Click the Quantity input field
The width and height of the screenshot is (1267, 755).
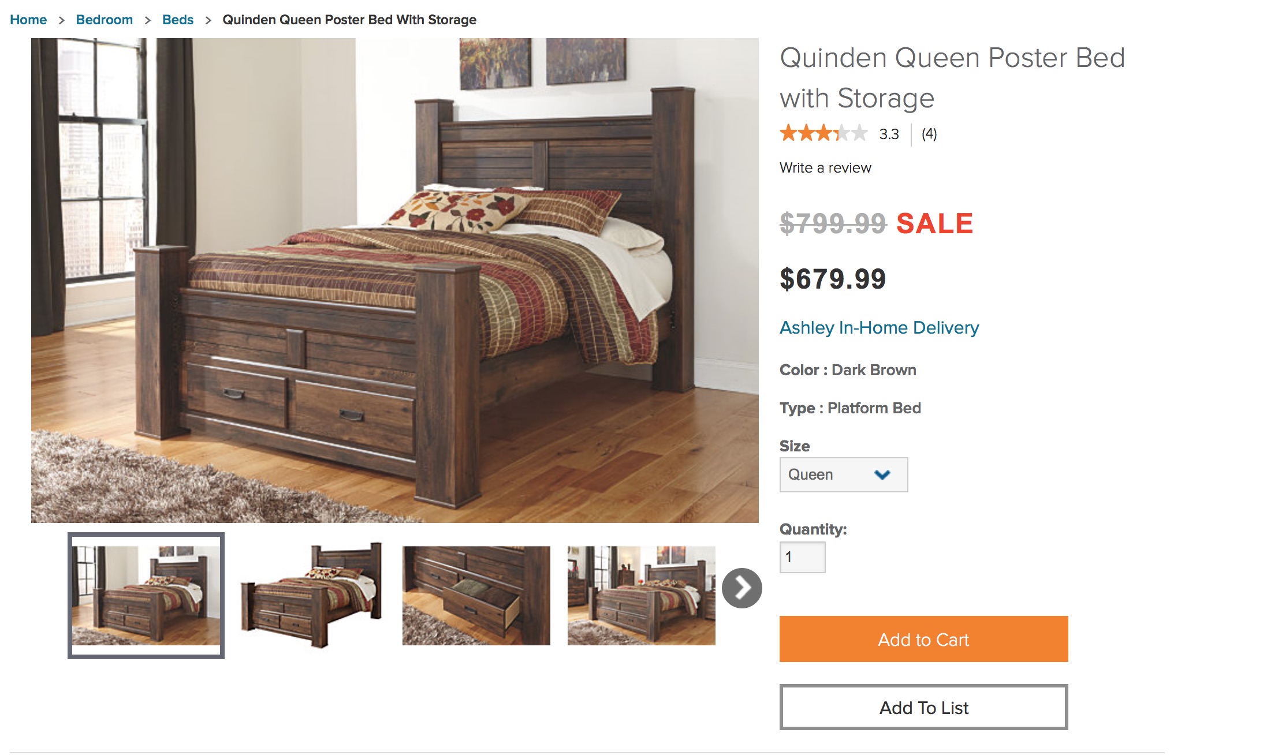tap(803, 557)
